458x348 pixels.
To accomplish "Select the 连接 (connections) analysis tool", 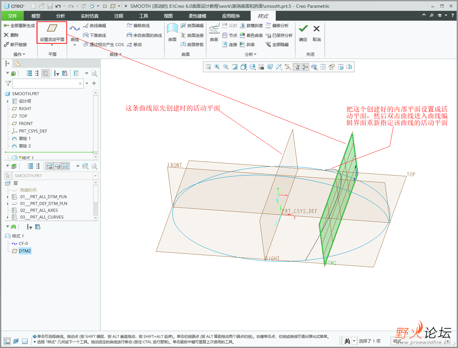I will 230,45.
